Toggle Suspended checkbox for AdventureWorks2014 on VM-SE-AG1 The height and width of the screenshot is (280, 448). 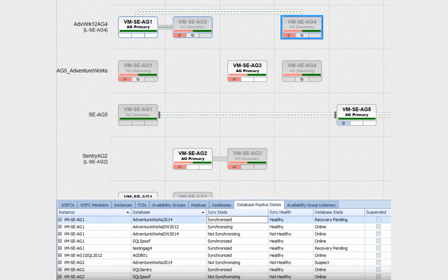(x=379, y=220)
